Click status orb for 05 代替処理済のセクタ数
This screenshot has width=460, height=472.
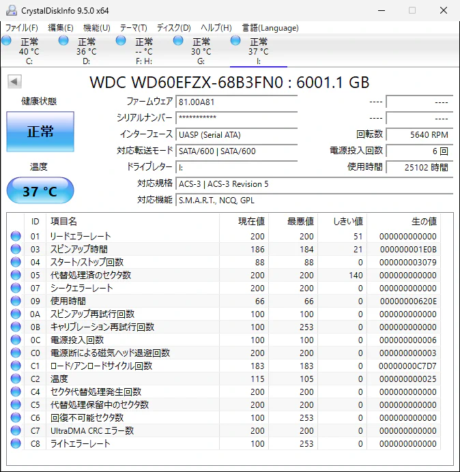[x=16, y=275]
